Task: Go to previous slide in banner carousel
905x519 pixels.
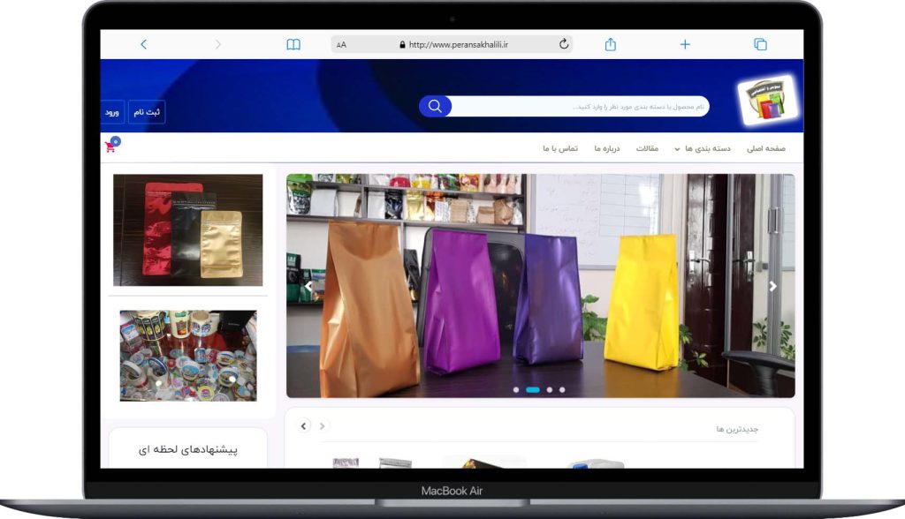Action: [x=308, y=286]
